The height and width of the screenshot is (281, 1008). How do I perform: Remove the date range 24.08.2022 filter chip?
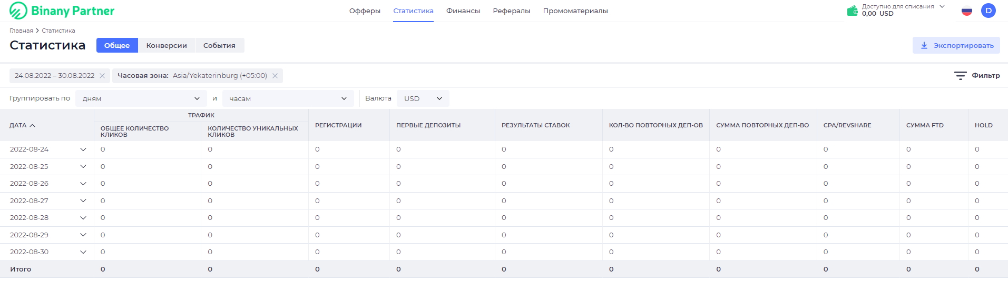[x=102, y=76]
